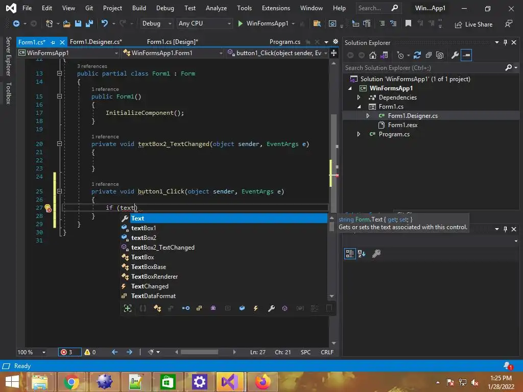Toggle the interfaces filter in IntelliSense
This screenshot has width=523, height=392.
[186, 308]
